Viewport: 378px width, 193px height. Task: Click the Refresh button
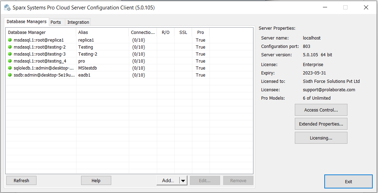[x=21, y=180]
